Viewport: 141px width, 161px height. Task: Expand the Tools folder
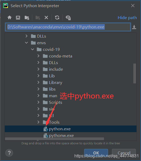click(x=38, y=122)
